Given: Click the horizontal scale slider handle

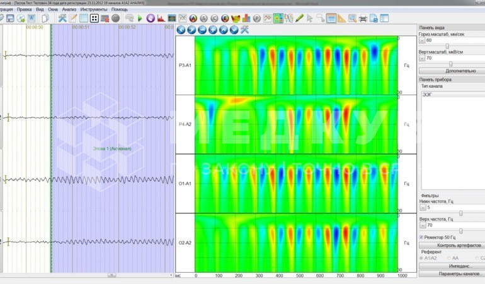Looking at the screenshot, I should point(447,46).
